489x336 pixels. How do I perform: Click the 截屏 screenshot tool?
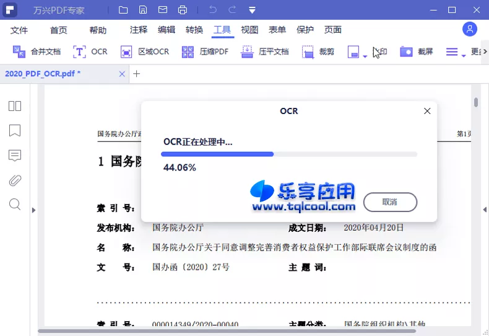pos(417,51)
